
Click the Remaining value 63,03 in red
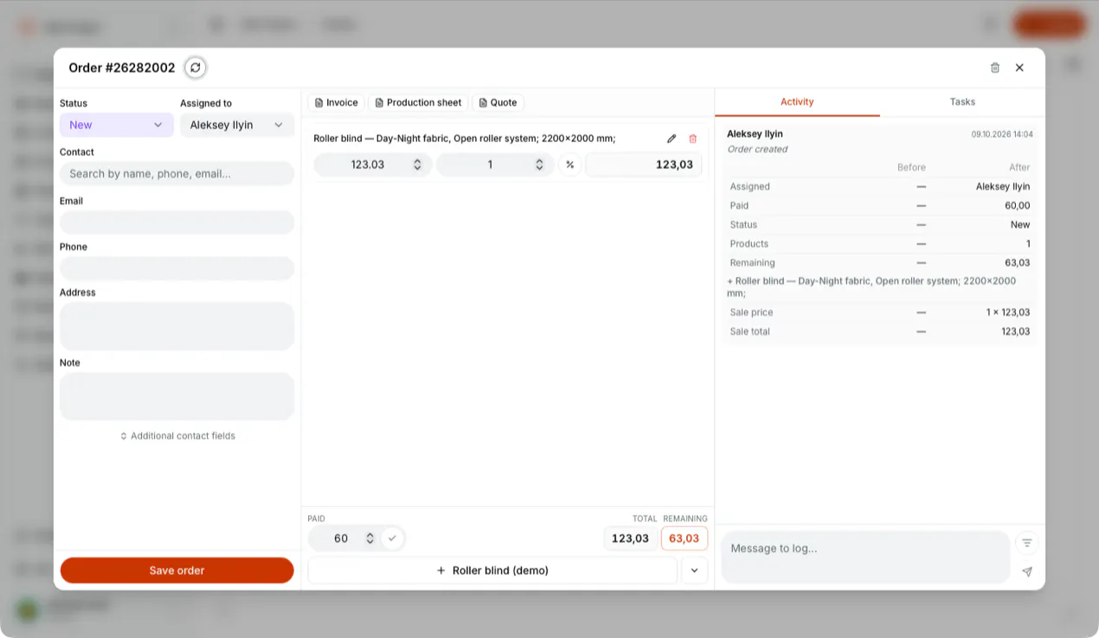(x=684, y=538)
